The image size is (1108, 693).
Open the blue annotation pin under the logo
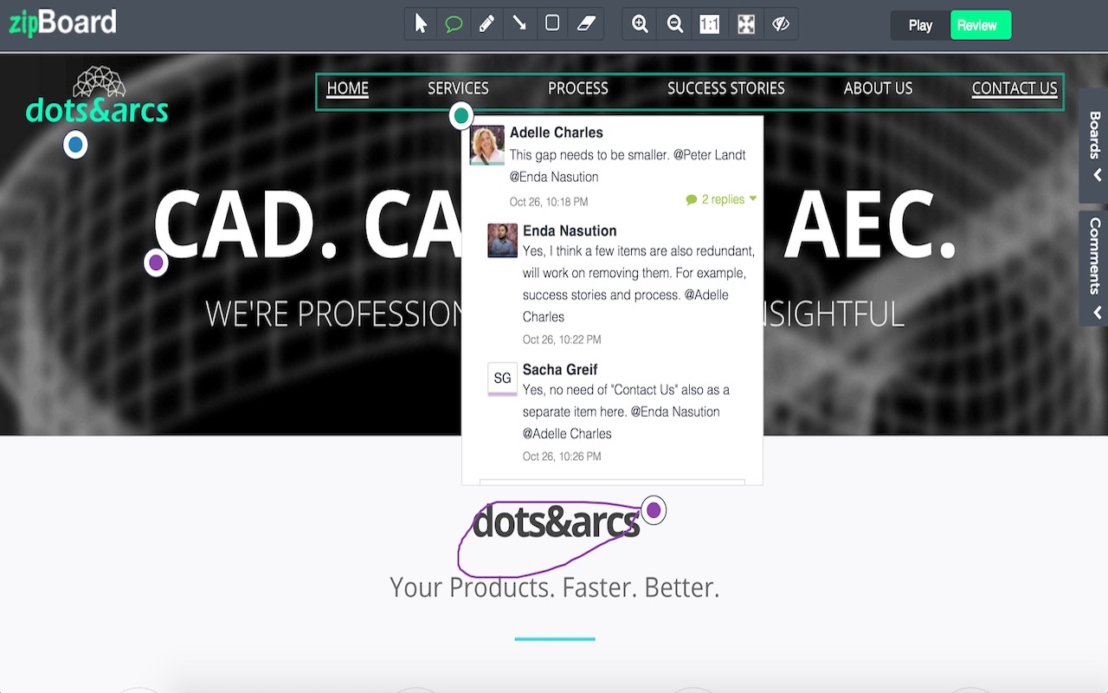pyautogui.click(x=75, y=145)
